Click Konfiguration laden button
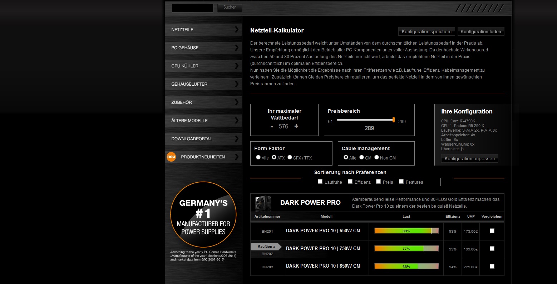This screenshot has width=557, height=284. point(481,31)
